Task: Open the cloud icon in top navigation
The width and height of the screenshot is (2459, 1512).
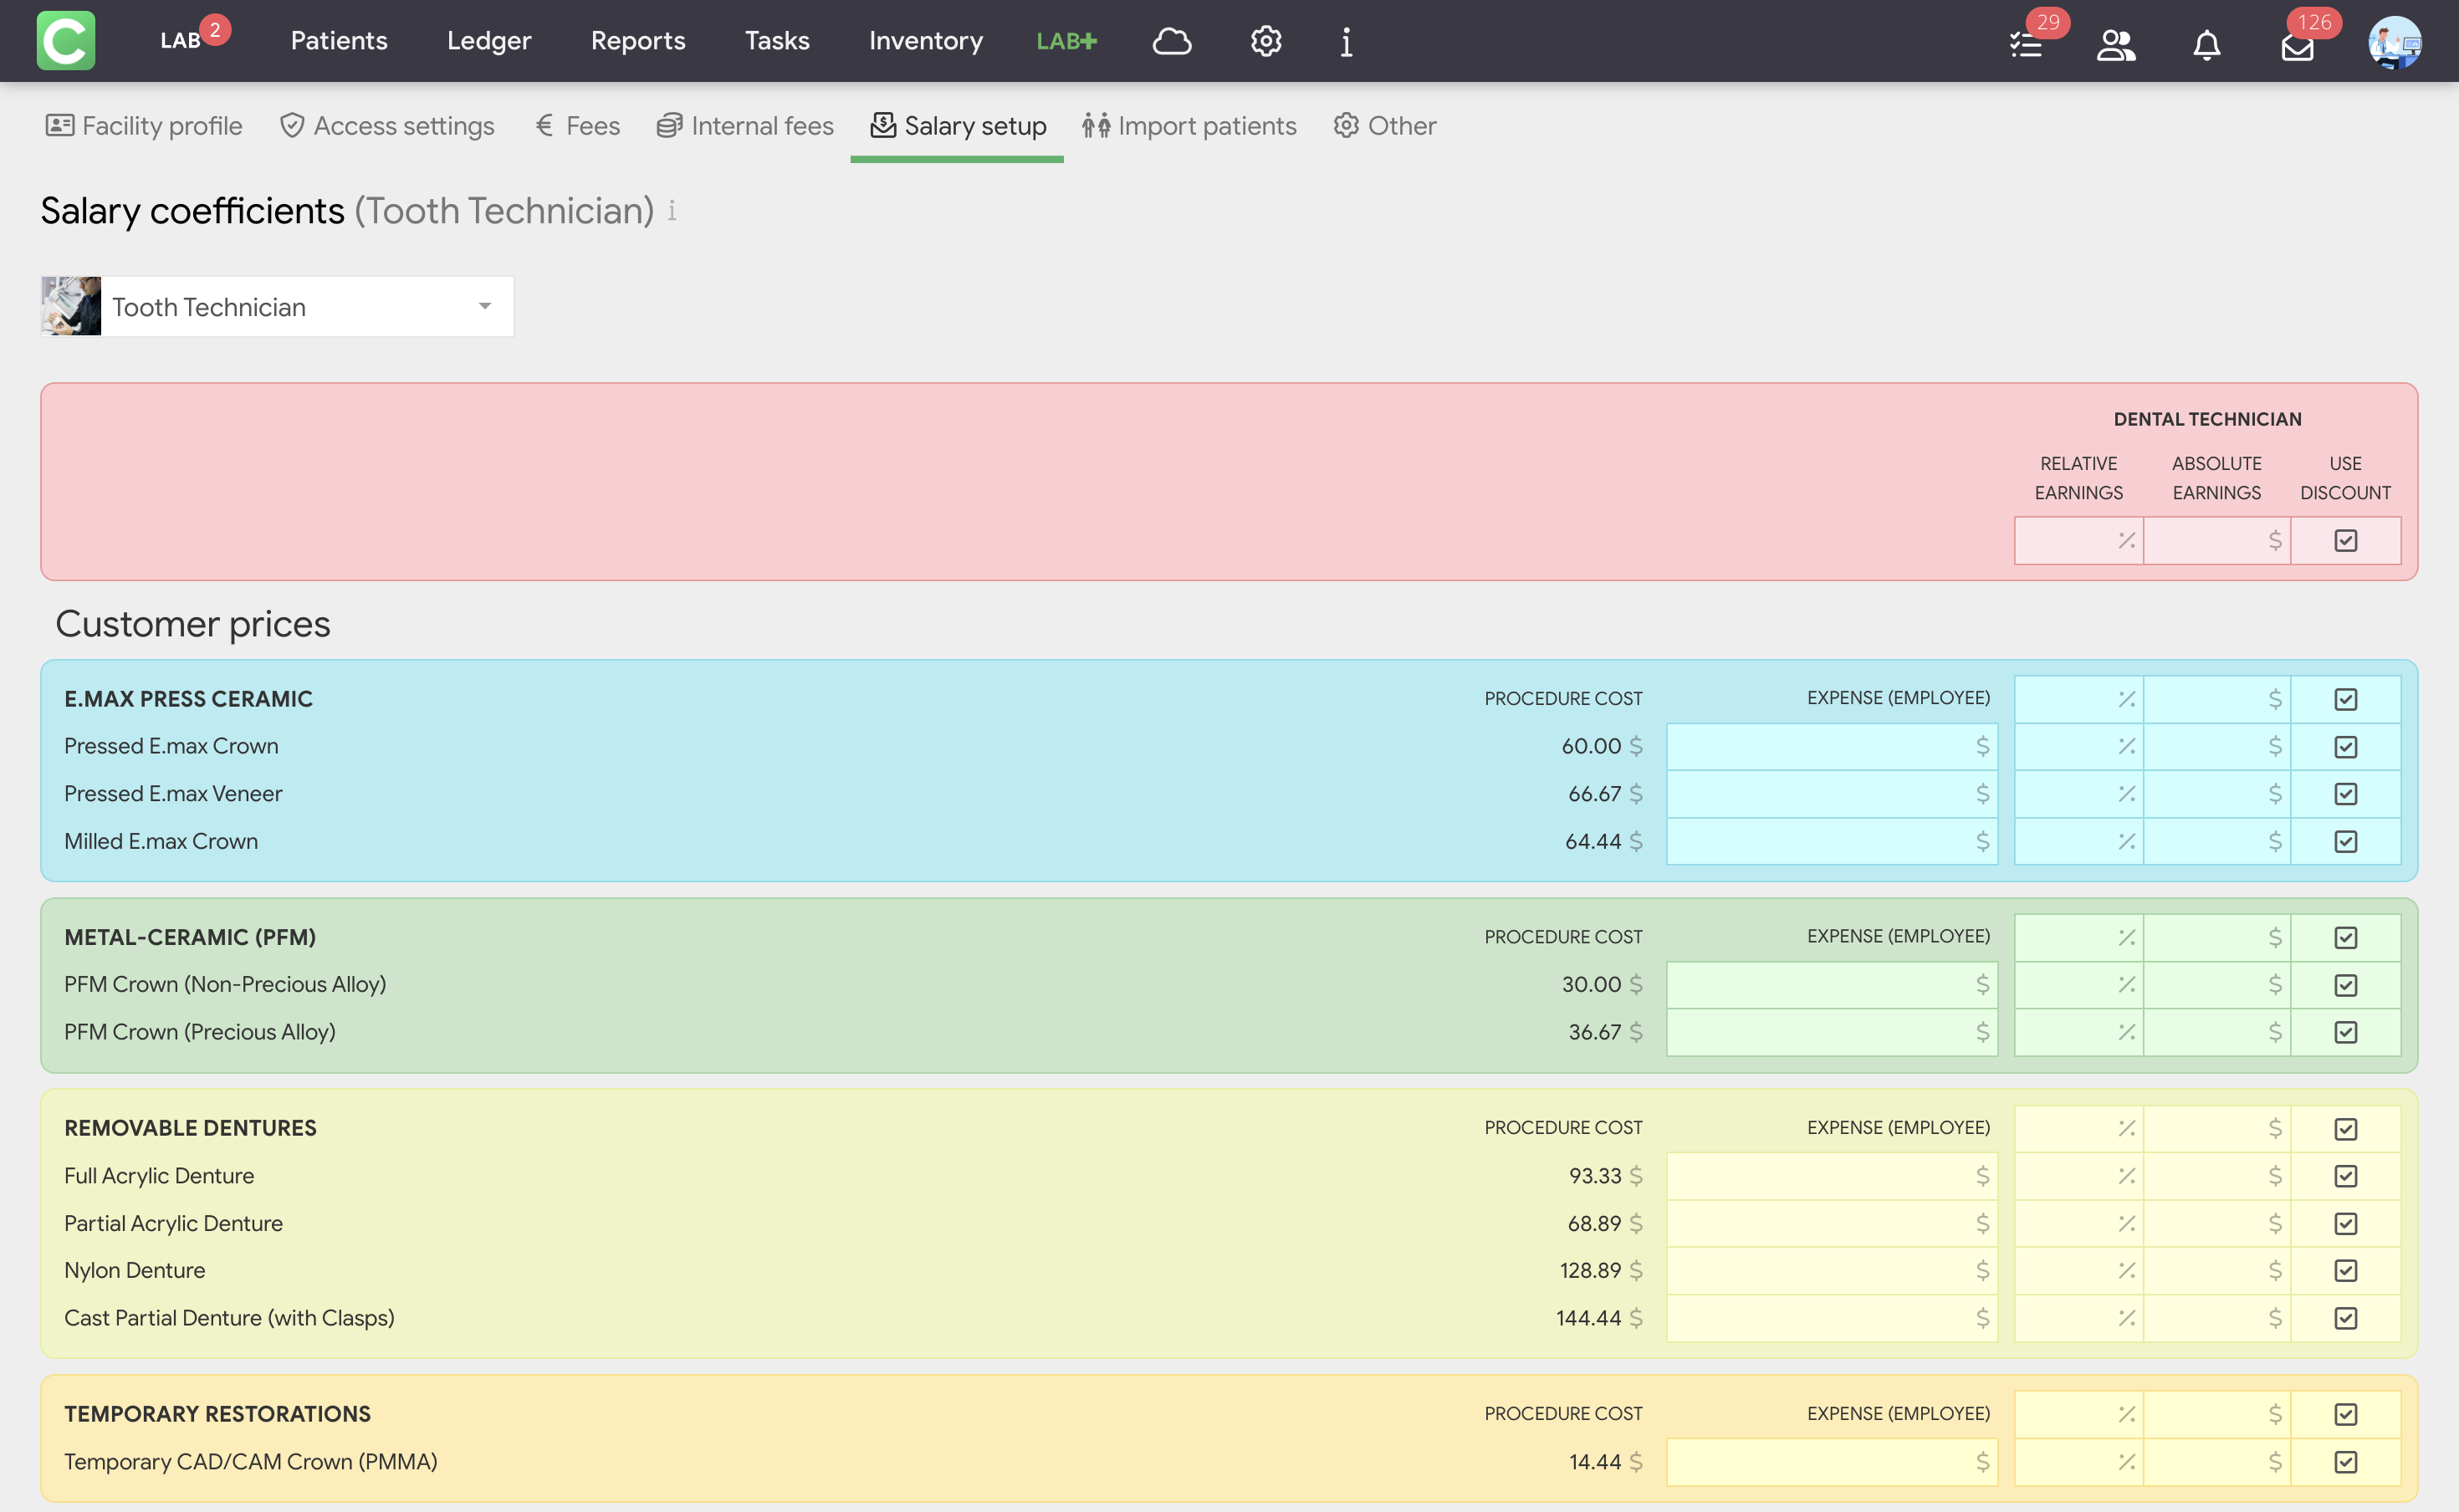Action: point(1171,41)
